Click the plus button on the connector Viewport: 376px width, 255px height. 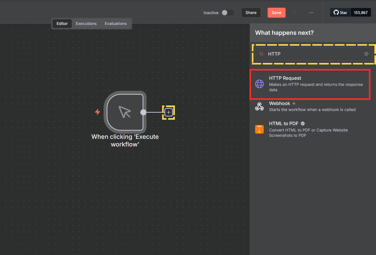168,112
